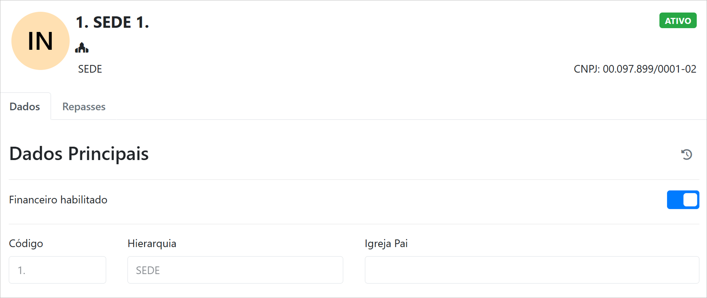707x298 pixels.
Task: Click the IN avatar circle
Action: [40, 41]
